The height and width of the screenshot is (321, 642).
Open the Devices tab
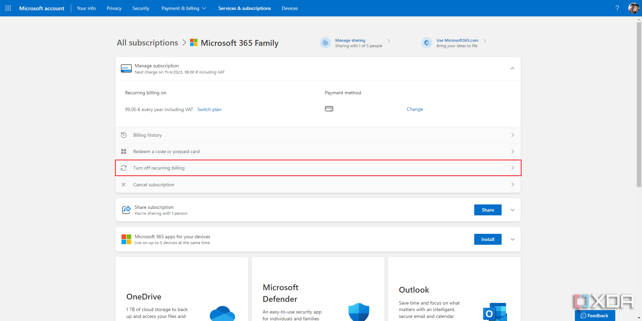[290, 8]
